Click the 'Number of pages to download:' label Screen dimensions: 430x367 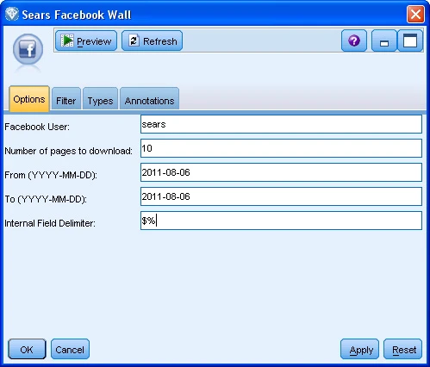[x=68, y=151]
